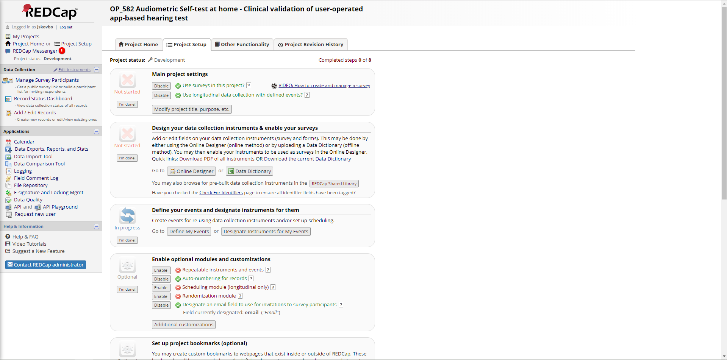Select the Project Setup tab
This screenshot has width=727, height=360.
pyautogui.click(x=187, y=44)
